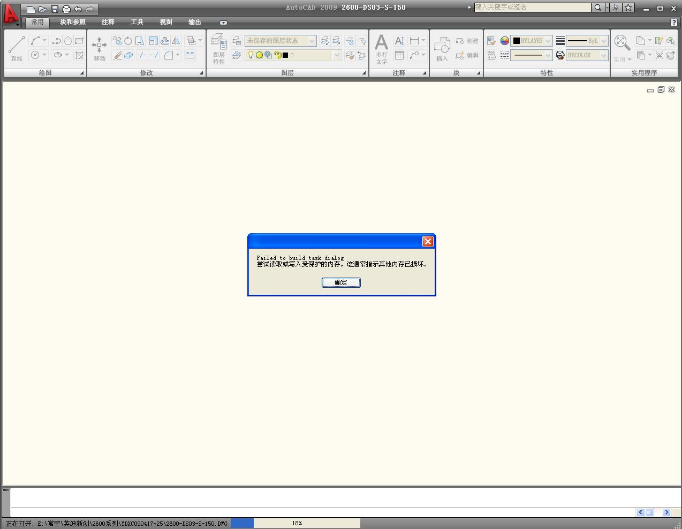The image size is (682, 529).
Task: Click the Plot printer icon
Action: pyautogui.click(x=66, y=9)
